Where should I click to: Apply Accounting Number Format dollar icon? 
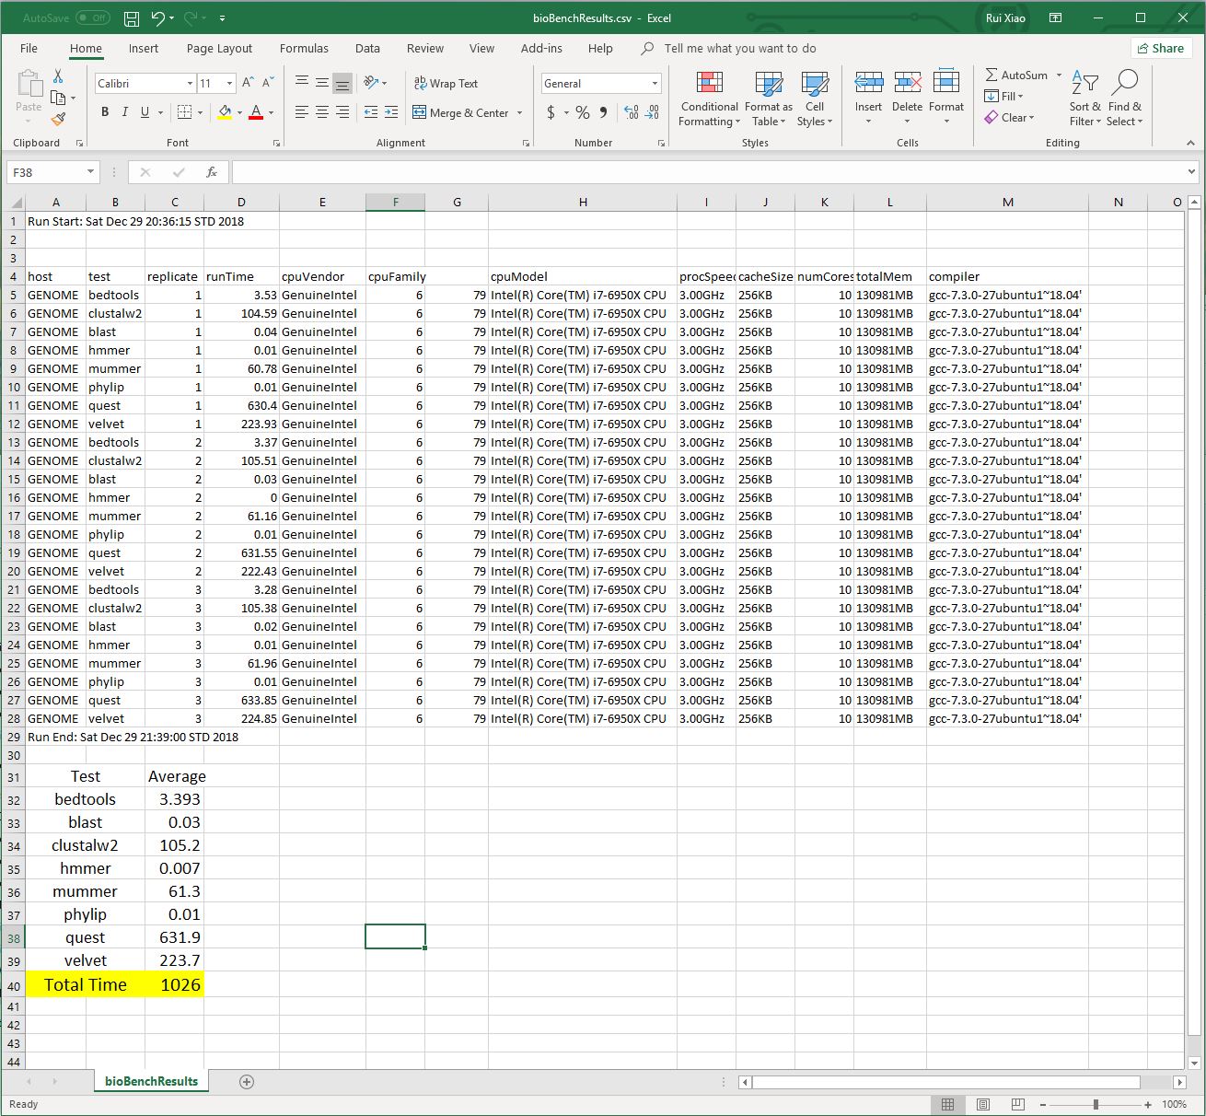tap(551, 111)
